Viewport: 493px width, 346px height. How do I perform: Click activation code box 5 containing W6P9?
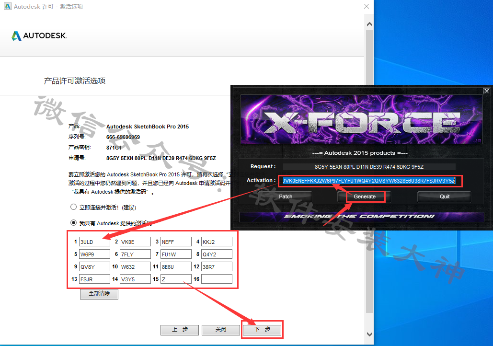94,254
